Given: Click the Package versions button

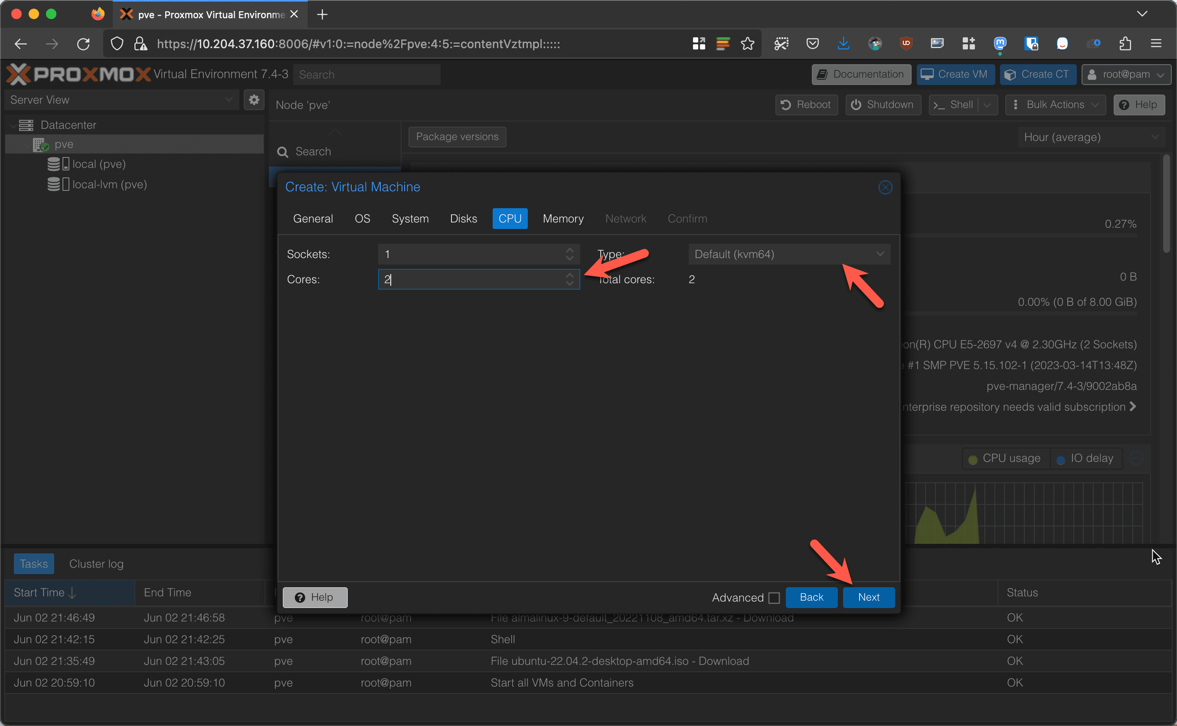Looking at the screenshot, I should tap(457, 137).
